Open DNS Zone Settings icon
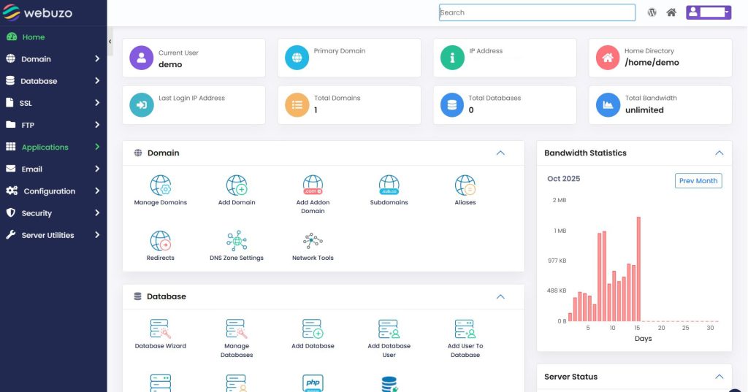Viewport: 748px width, 392px height. tap(237, 241)
